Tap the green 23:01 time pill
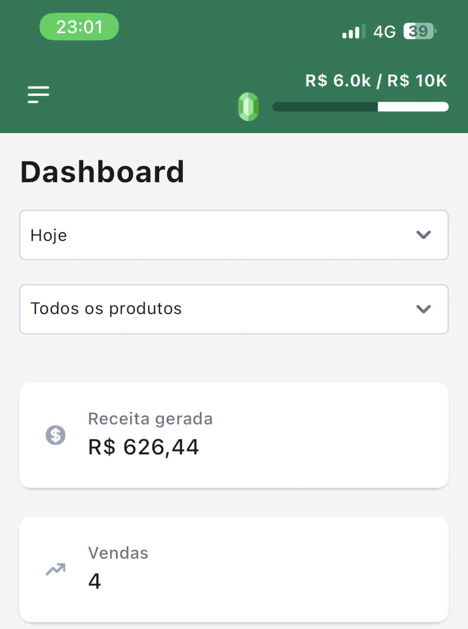Screen dimensions: 468x629 [x=79, y=27]
